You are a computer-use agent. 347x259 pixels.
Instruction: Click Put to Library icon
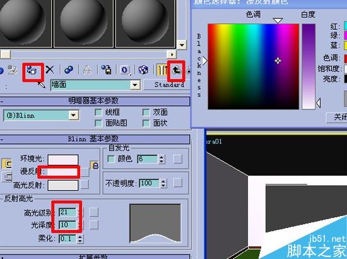[107, 70]
